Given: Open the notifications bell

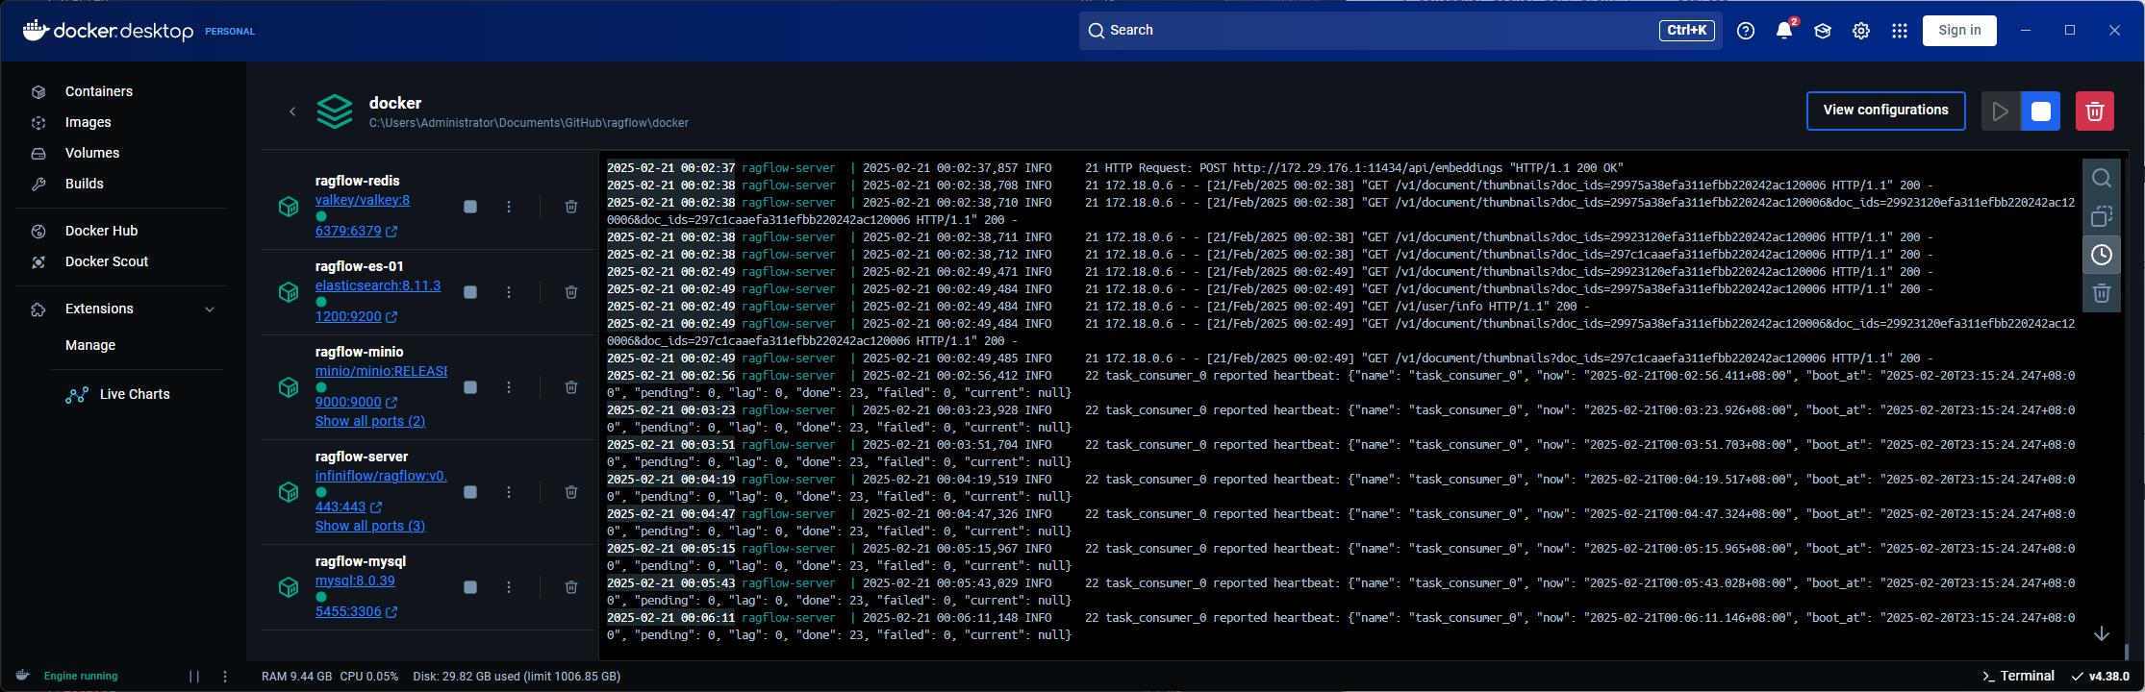Looking at the screenshot, I should (1784, 31).
